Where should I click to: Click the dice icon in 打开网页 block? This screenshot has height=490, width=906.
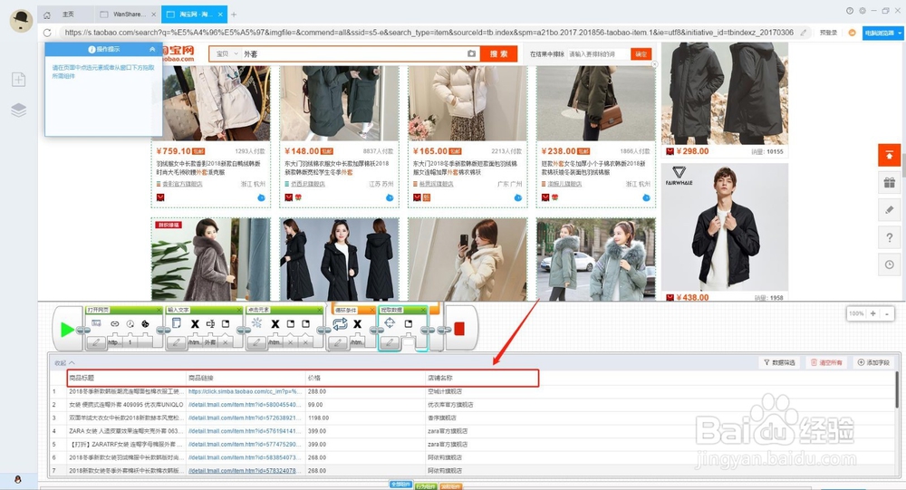pos(145,324)
